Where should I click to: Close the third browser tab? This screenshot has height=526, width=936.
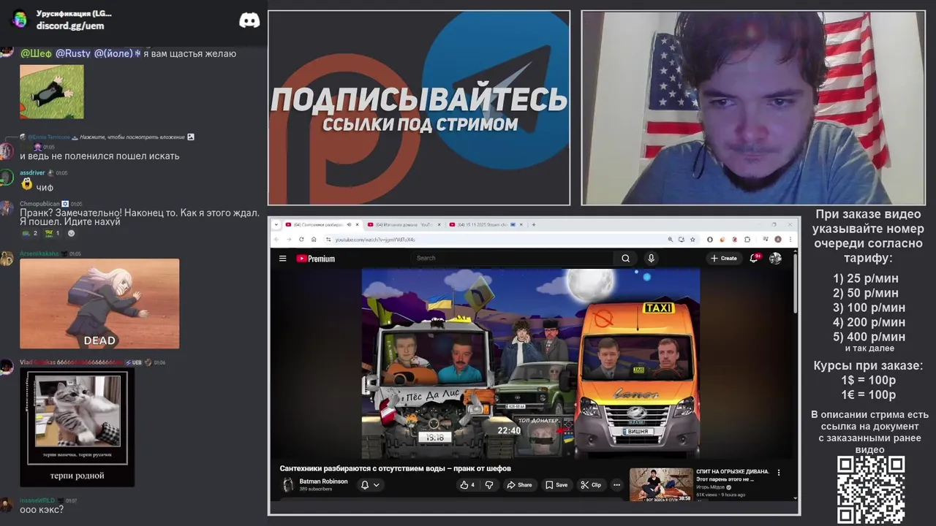[521, 225]
